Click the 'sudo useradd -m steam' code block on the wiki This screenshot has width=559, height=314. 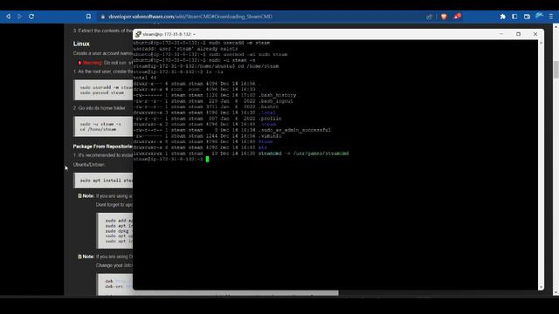pyautogui.click(x=103, y=90)
